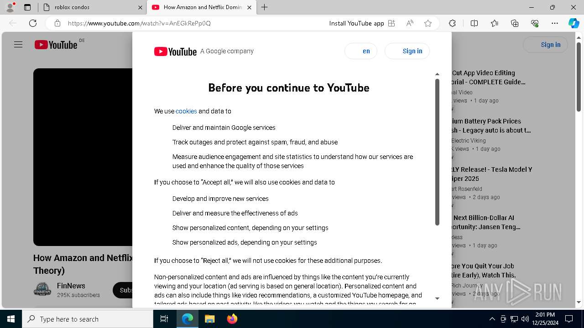
Task: Open the Windows Start menu
Action: click(11, 319)
